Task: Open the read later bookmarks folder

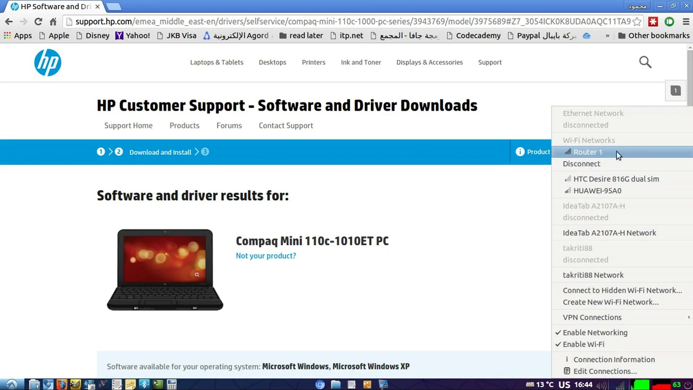Action: [301, 36]
